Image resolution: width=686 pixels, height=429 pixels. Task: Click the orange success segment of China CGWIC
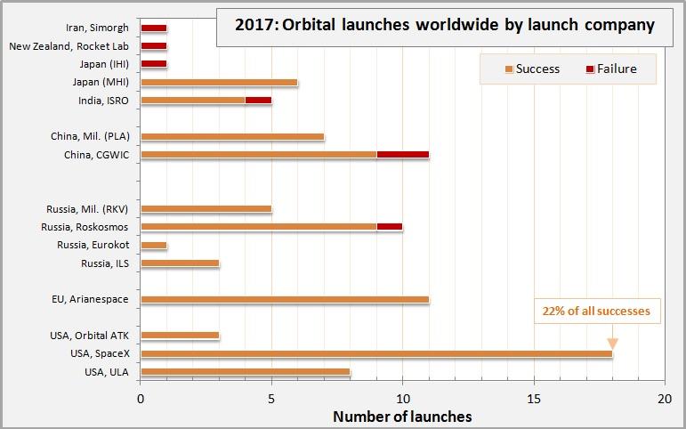(259, 155)
